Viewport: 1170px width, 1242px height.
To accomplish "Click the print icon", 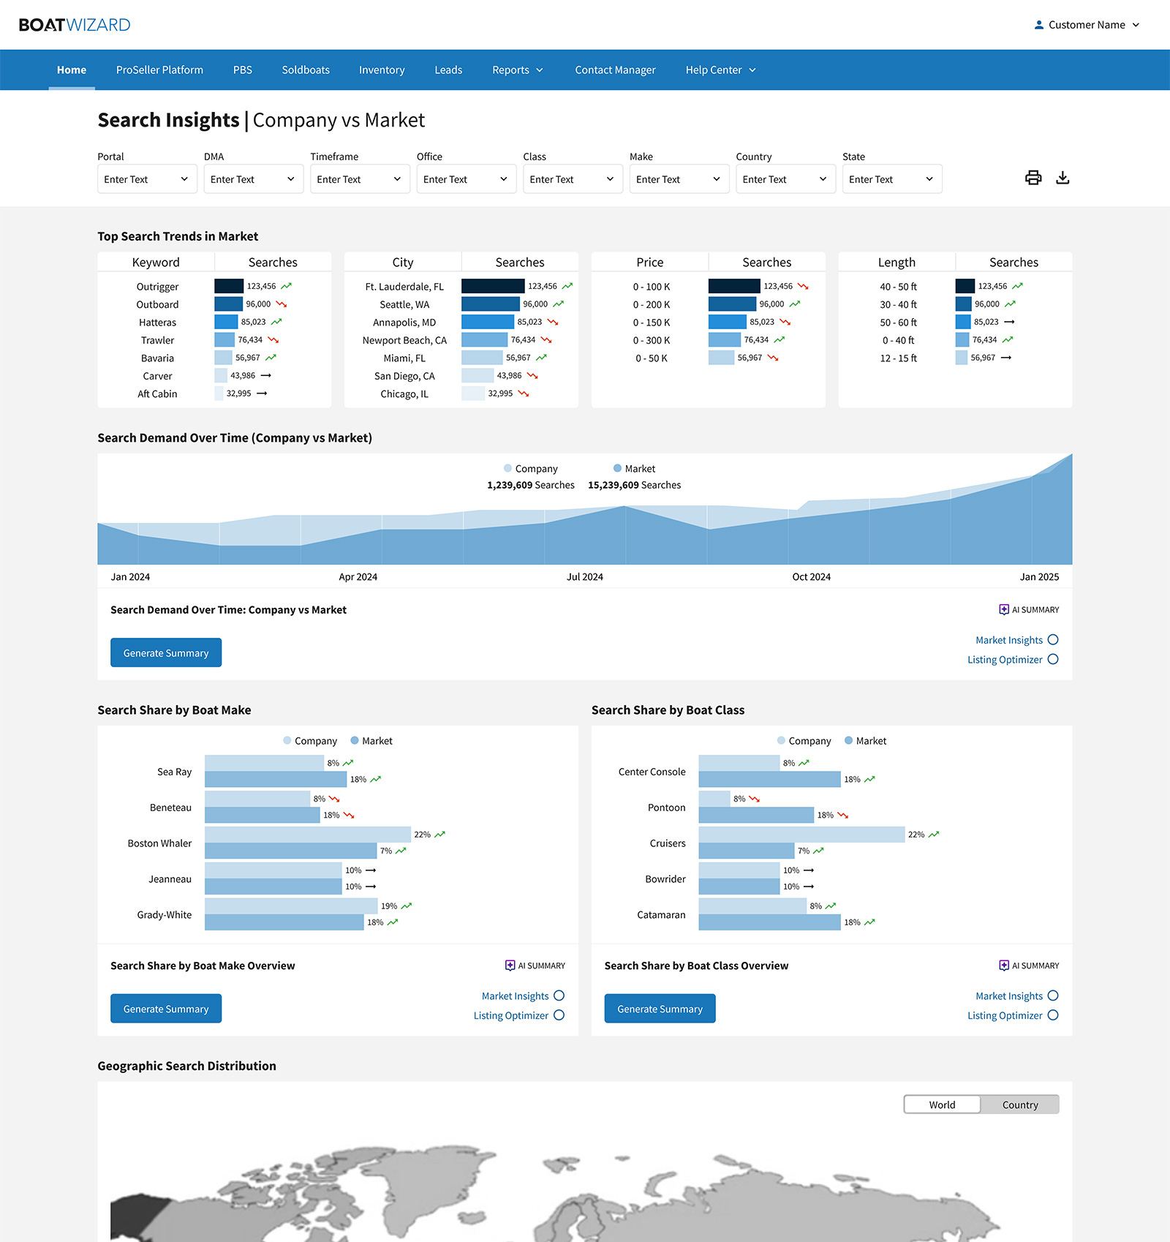I will (1033, 178).
